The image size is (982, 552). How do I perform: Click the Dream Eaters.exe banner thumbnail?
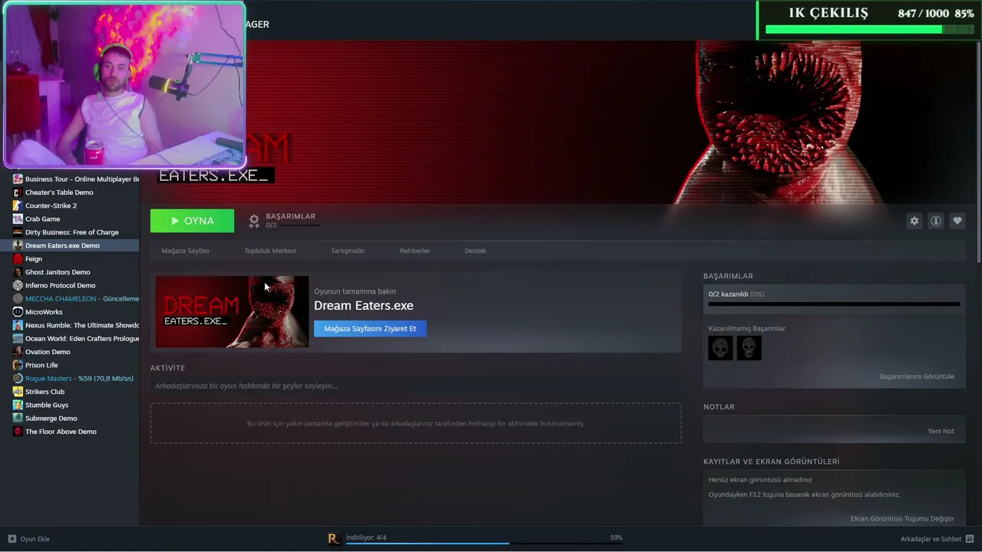(x=232, y=312)
